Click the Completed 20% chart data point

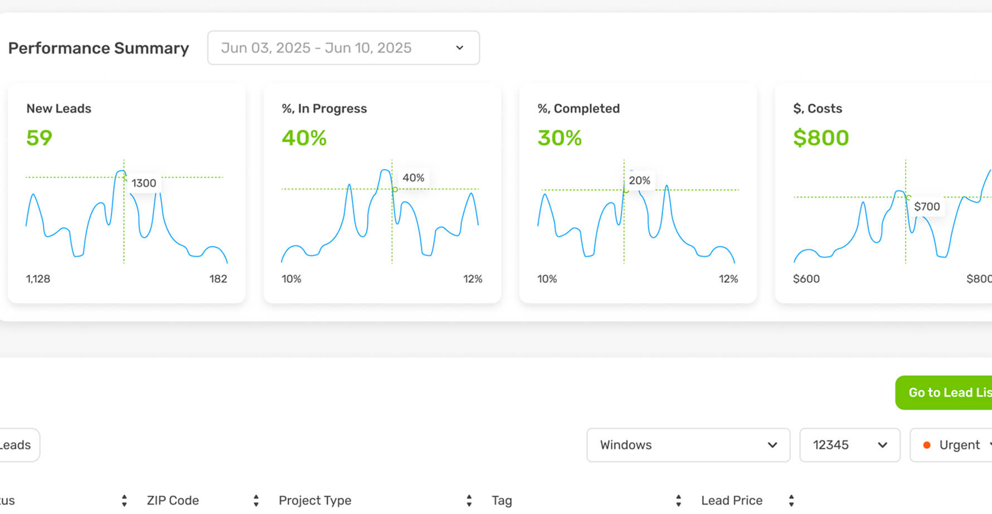(626, 191)
